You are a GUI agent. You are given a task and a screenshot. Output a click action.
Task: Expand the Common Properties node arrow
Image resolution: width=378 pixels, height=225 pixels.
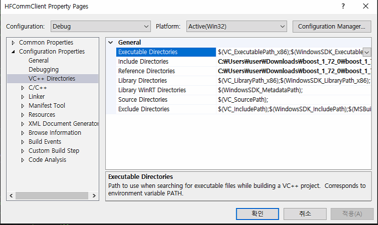13,43
